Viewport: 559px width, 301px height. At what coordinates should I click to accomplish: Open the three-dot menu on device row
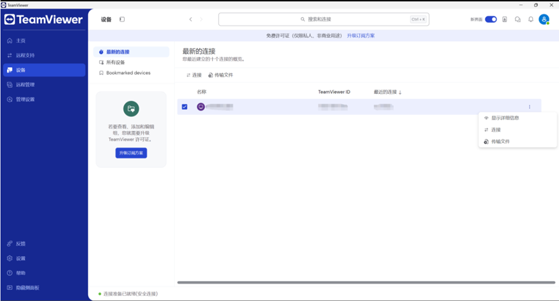(530, 107)
